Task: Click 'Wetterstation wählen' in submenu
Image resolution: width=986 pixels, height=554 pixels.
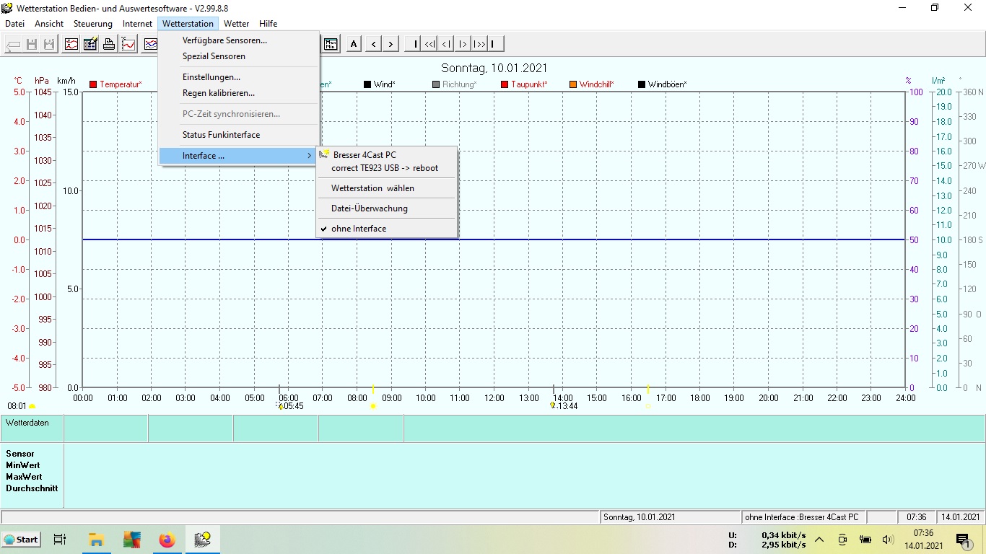Action: [x=372, y=188]
